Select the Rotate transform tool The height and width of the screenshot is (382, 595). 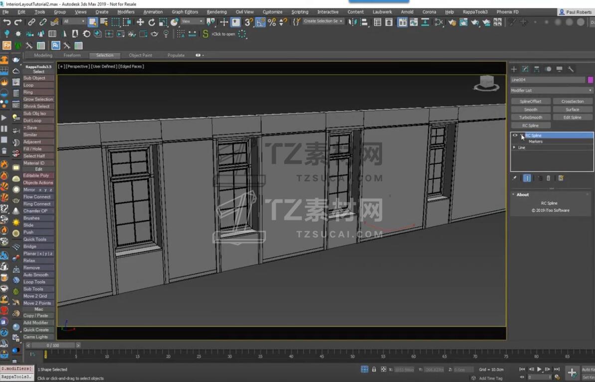coord(152,22)
